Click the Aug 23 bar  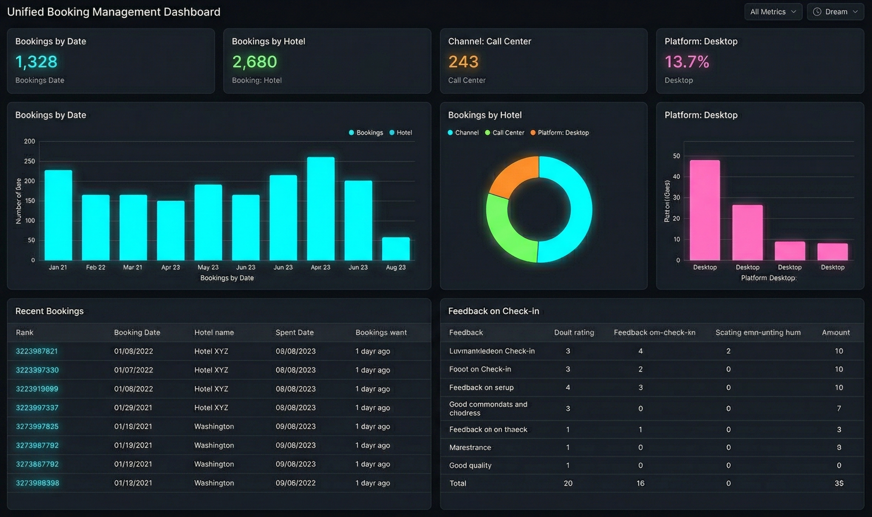point(396,249)
